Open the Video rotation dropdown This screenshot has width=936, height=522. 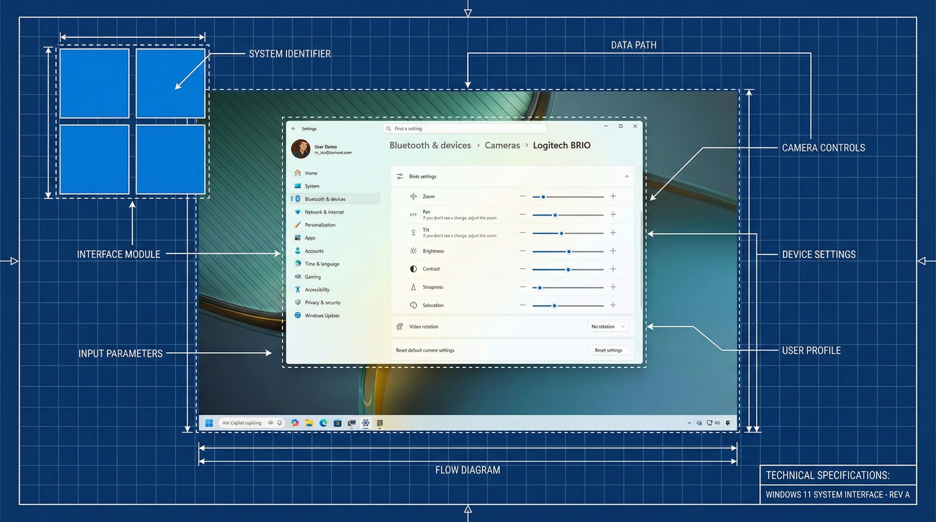pos(608,327)
